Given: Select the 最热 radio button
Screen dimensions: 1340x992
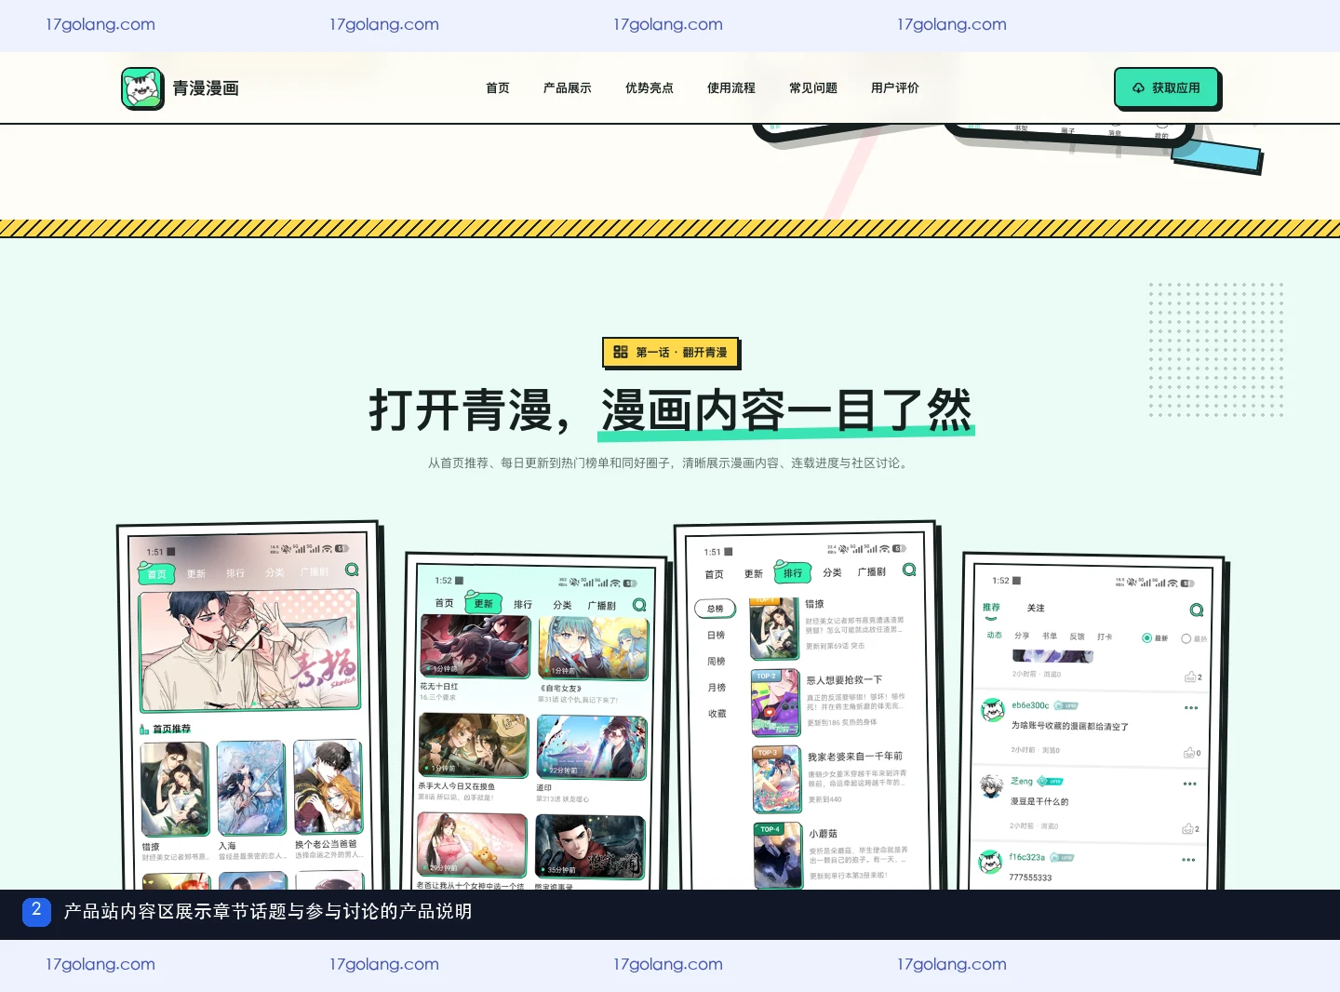Looking at the screenshot, I should 1186,638.
